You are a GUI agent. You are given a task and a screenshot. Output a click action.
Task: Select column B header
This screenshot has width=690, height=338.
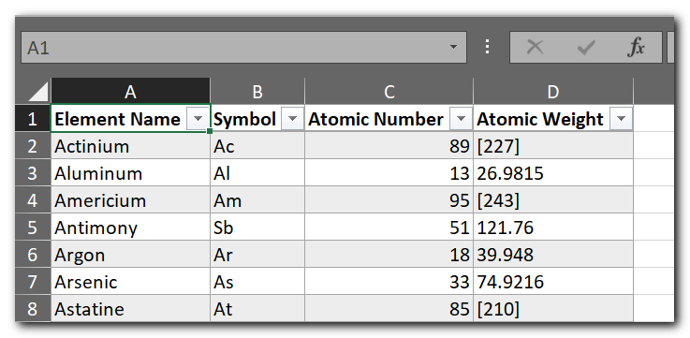(257, 92)
